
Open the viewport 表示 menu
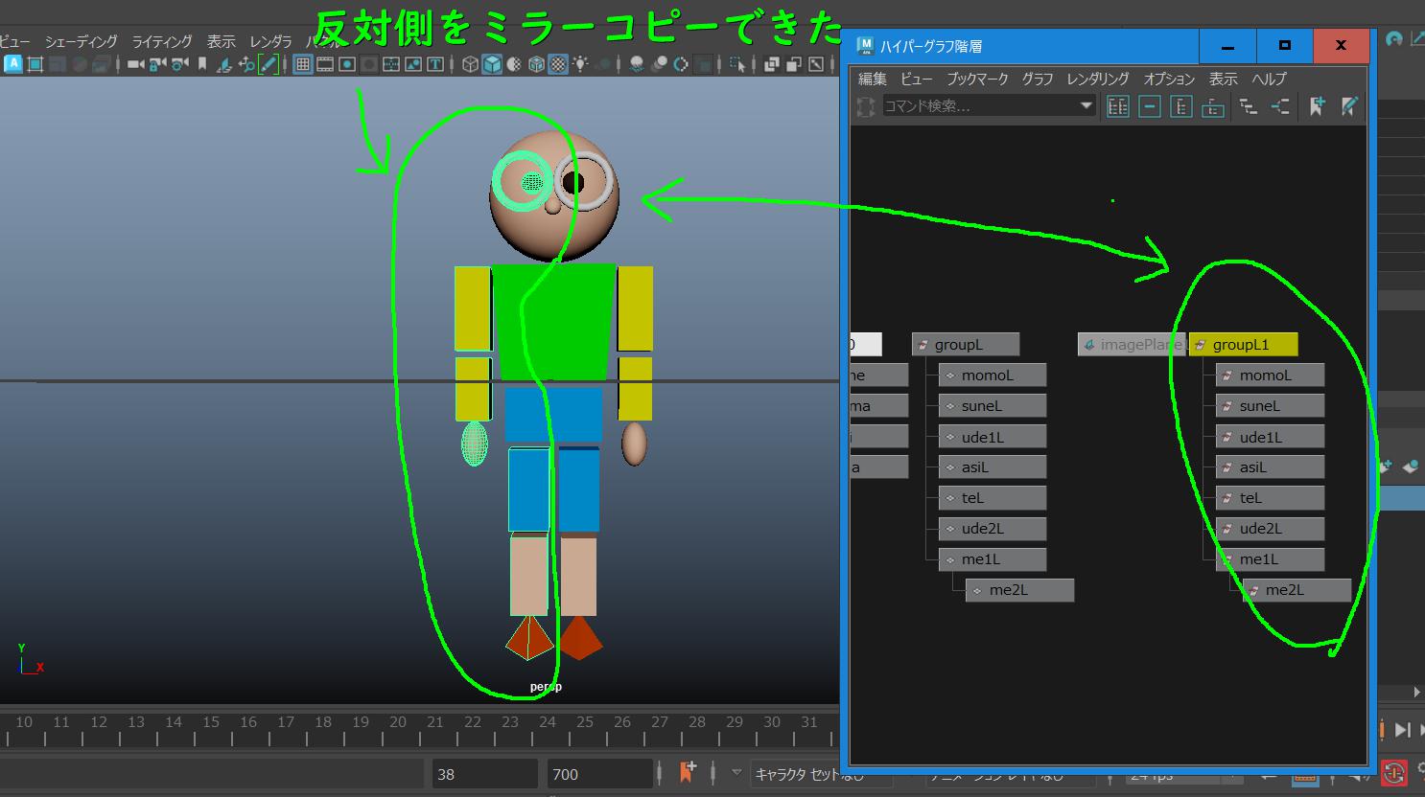[x=221, y=41]
